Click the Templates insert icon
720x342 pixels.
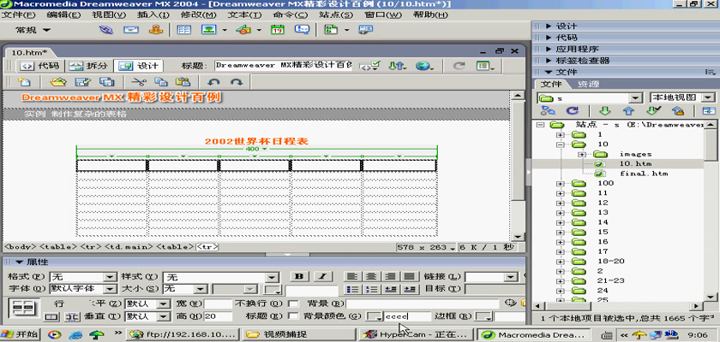(x=331, y=30)
